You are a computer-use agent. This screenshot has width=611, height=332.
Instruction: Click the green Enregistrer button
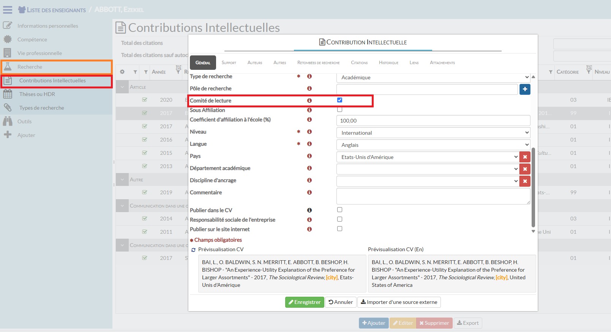pyautogui.click(x=305, y=302)
